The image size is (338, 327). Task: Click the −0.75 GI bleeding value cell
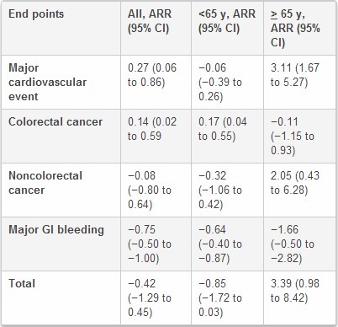[x=156, y=244]
